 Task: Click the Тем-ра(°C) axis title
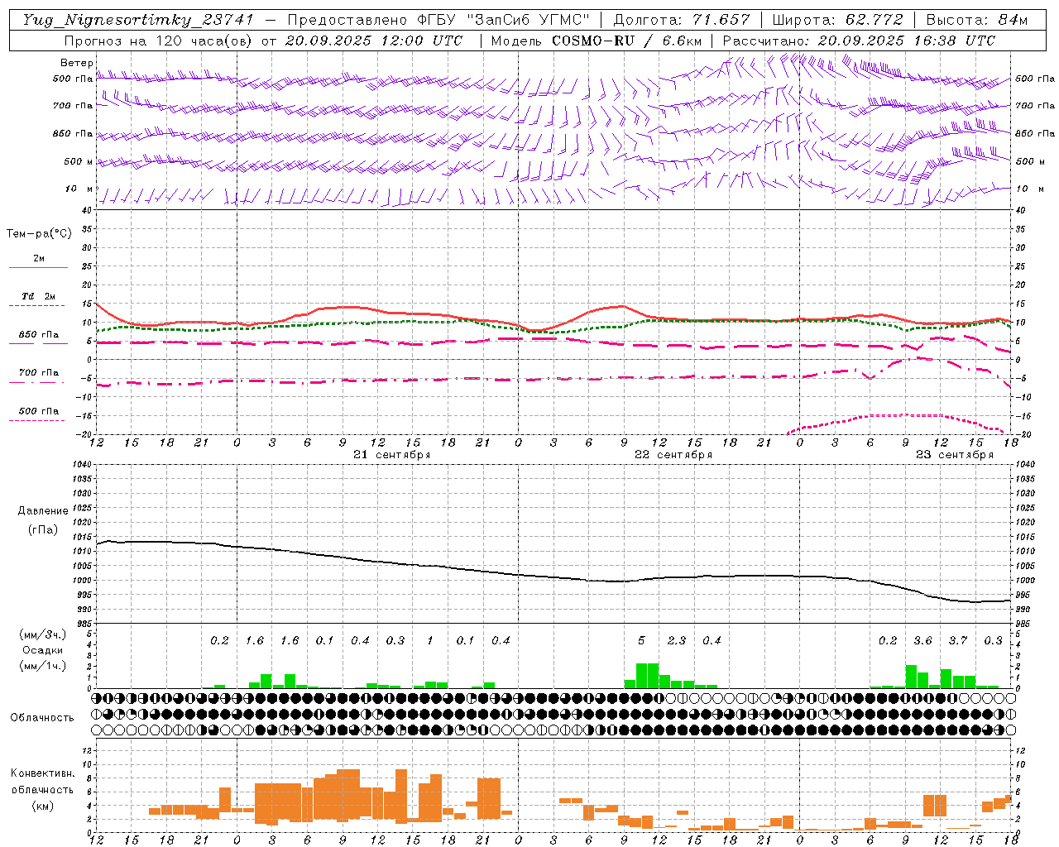(x=39, y=234)
